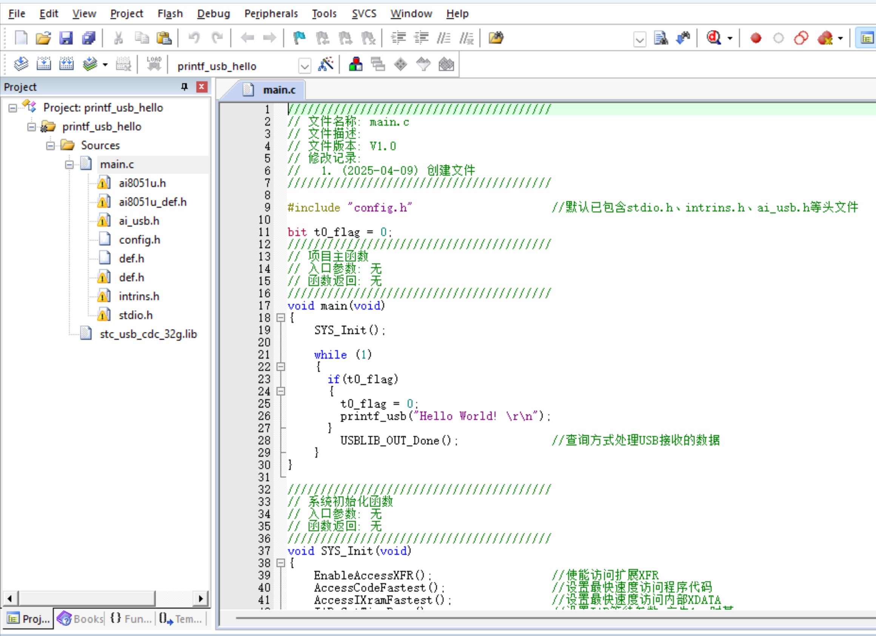Image resolution: width=876 pixels, height=636 pixels.
Task: Select config.h in the project tree
Action: tap(139, 240)
